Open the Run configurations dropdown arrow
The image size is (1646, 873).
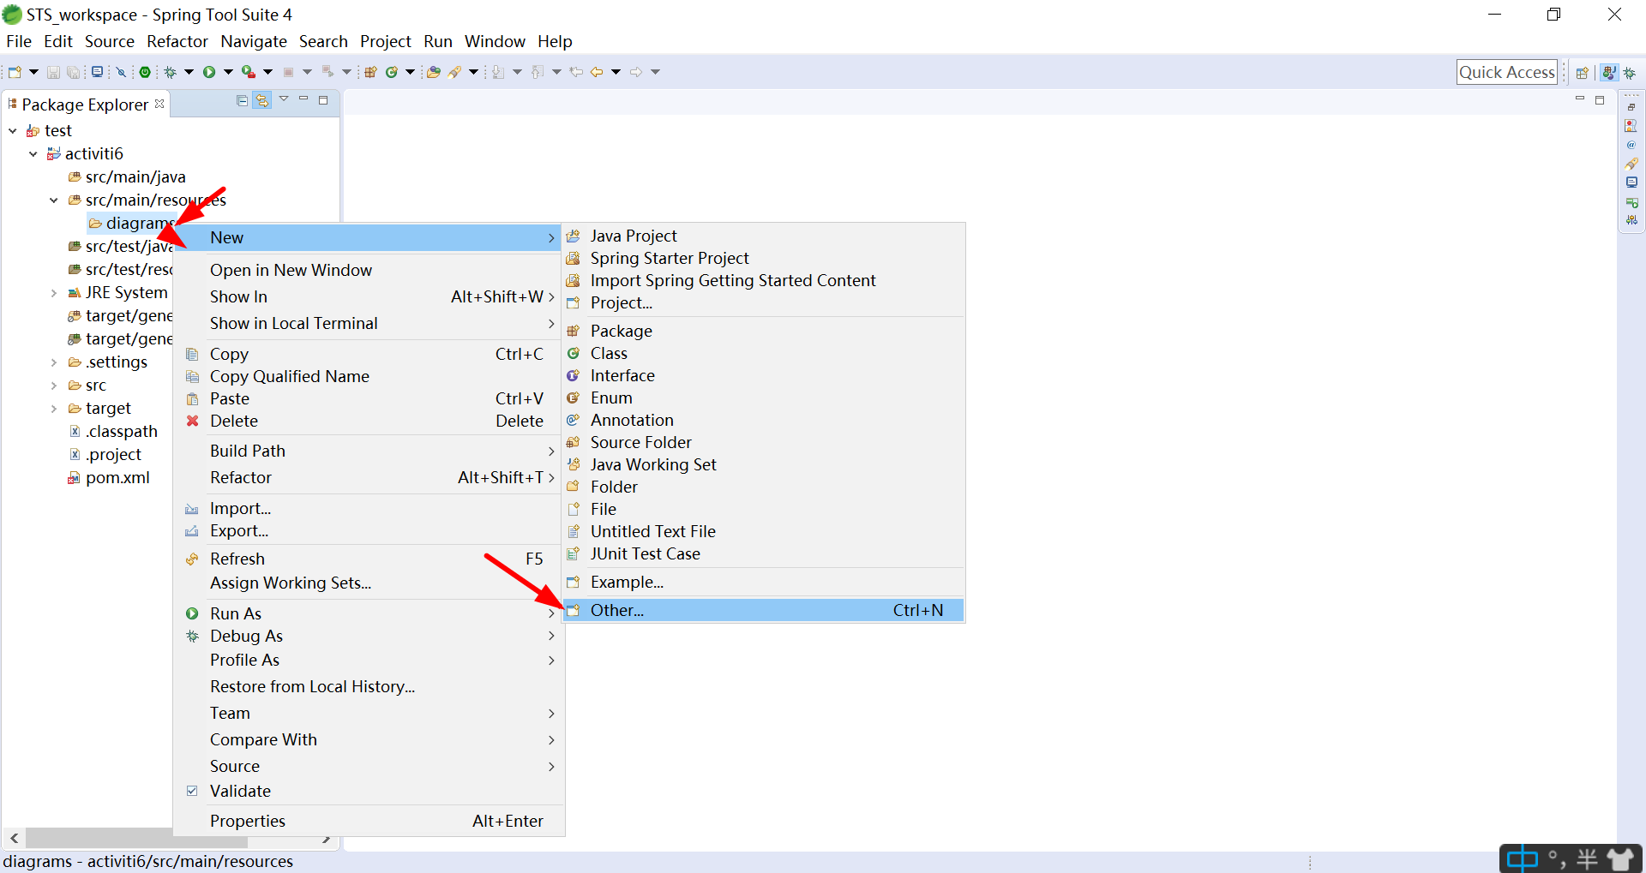tap(228, 72)
